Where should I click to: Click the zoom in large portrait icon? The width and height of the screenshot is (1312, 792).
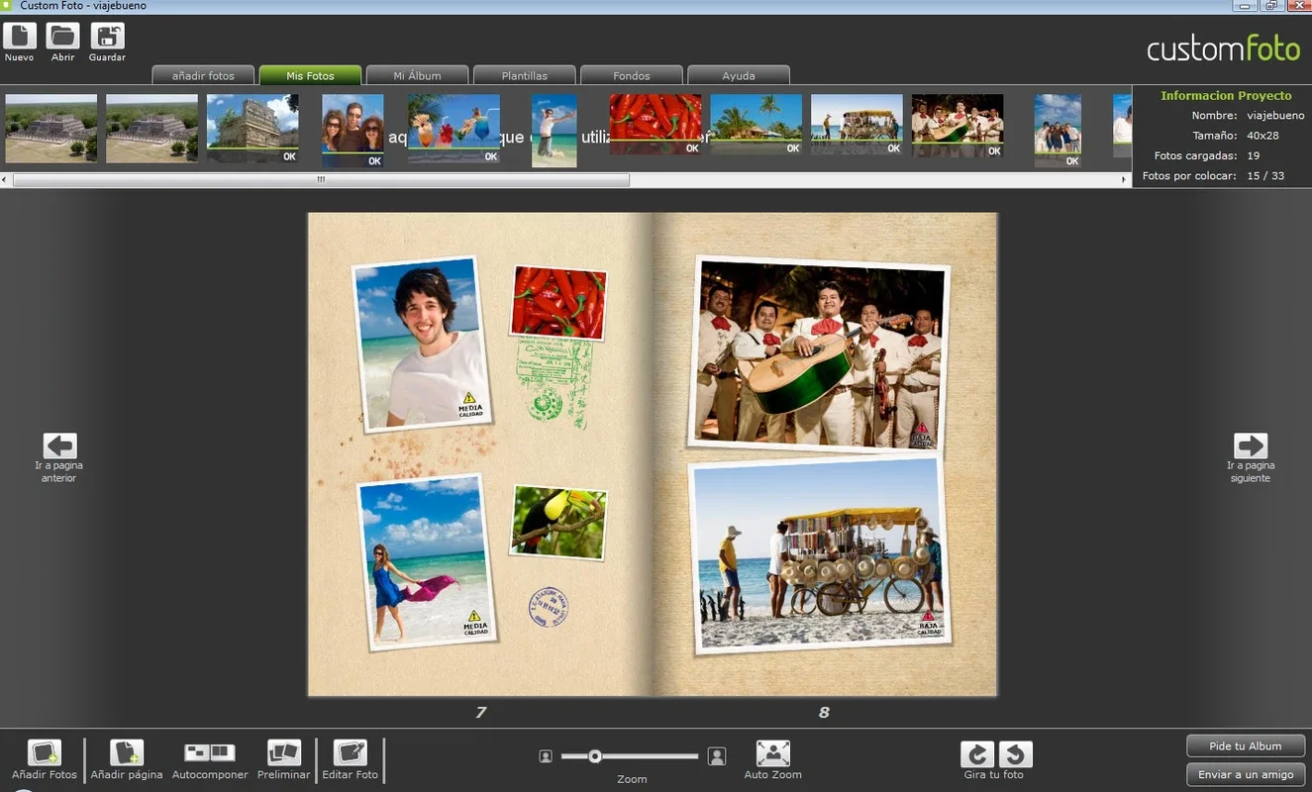717,756
